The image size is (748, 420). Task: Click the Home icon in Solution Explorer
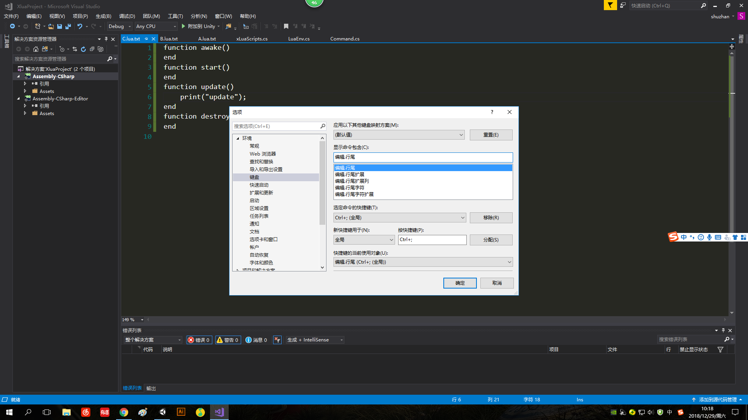[36, 49]
